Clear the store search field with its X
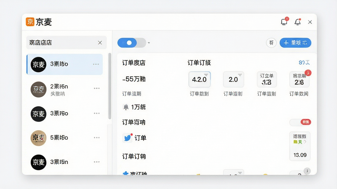Screen dimensions: 337x189 (100, 43)
